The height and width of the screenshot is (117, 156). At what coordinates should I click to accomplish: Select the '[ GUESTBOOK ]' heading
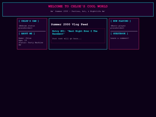pyautogui.click(x=119, y=34)
